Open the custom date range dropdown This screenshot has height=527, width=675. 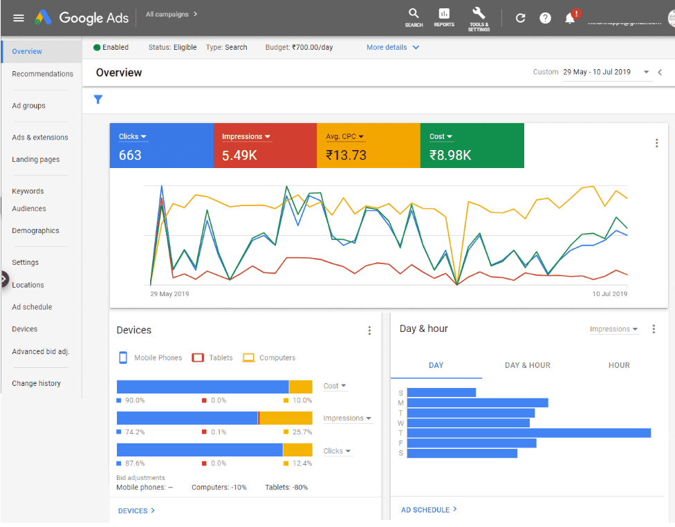606,73
